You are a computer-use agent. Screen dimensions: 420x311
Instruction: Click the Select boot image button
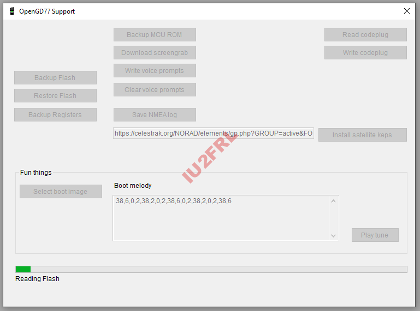(x=61, y=192)
